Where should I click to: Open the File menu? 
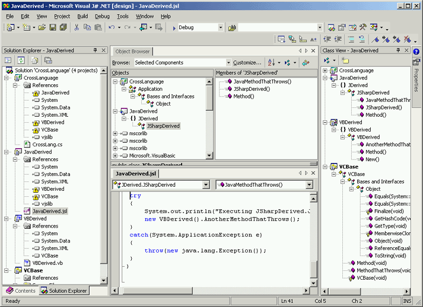9,17
